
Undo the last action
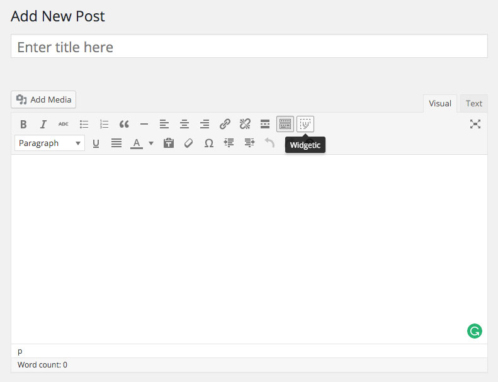(269, 143)
